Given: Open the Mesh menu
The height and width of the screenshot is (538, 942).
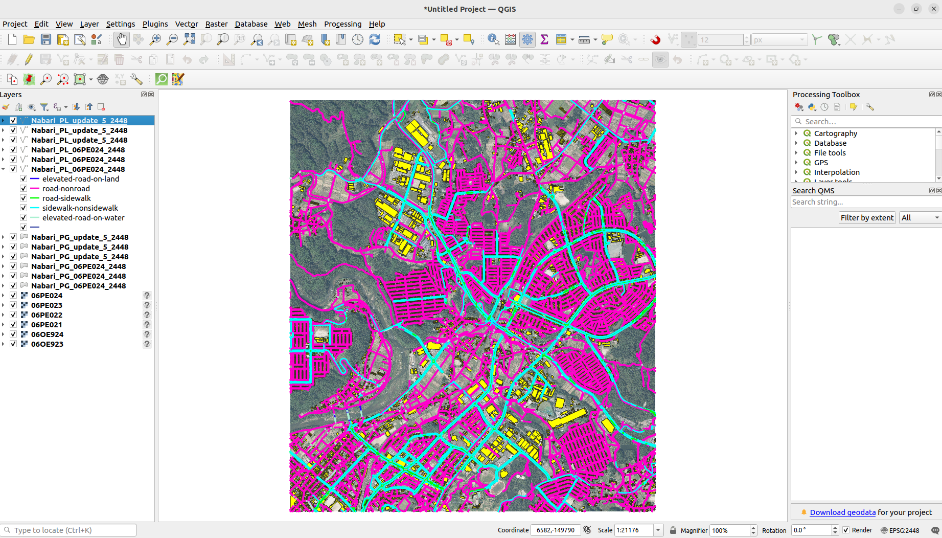Looking at the screenshot, I should tap(307, 24).
